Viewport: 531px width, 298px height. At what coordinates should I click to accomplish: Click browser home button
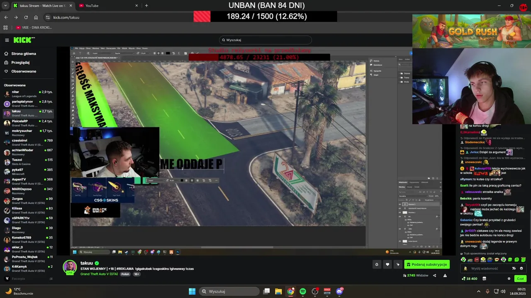pos(36,17)
